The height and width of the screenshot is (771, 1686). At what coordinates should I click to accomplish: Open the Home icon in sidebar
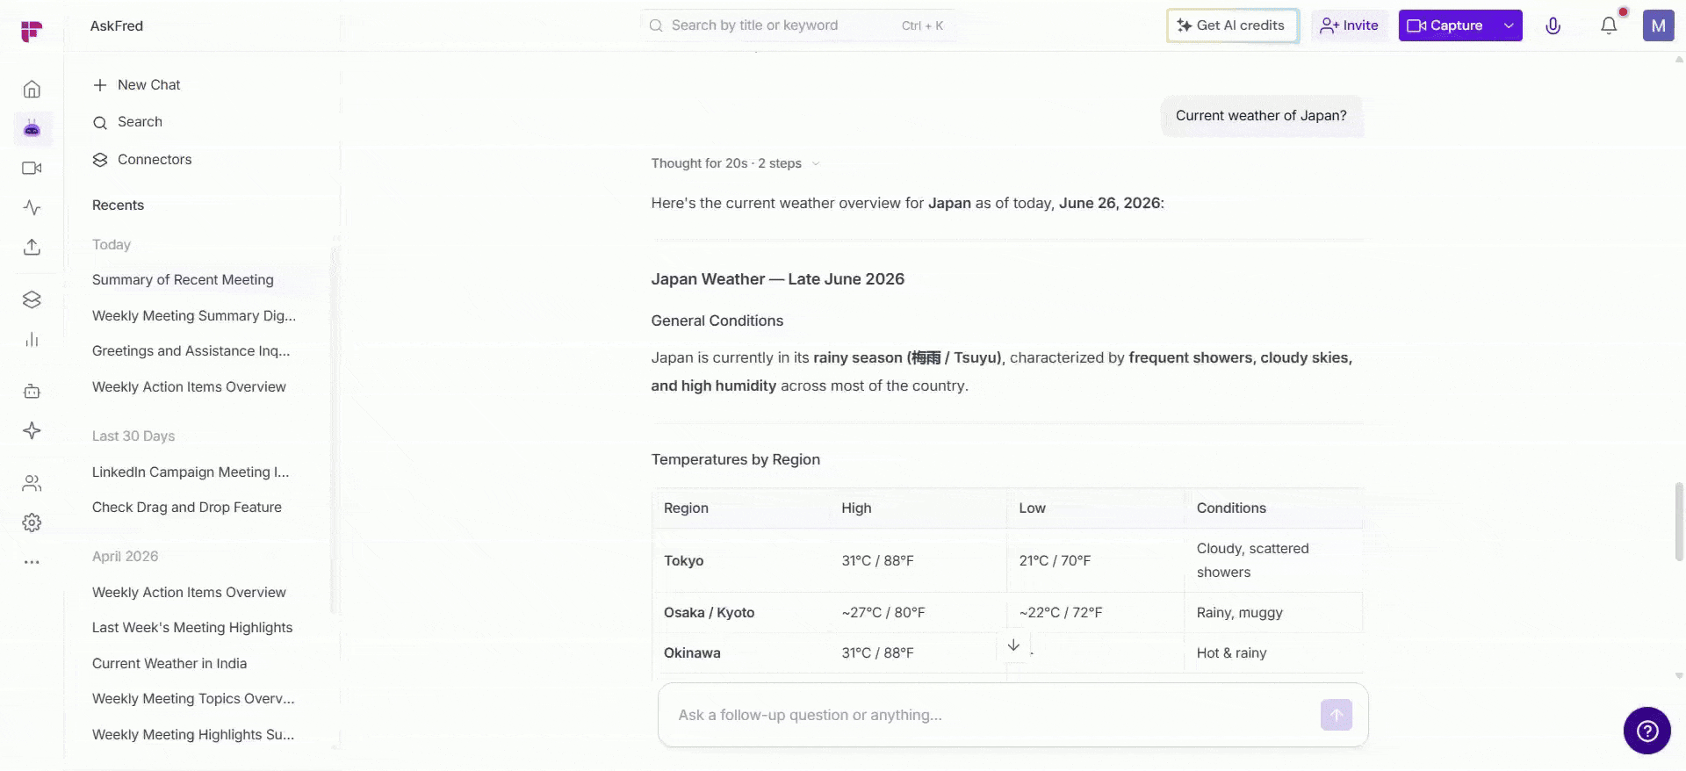coord(32,90)
